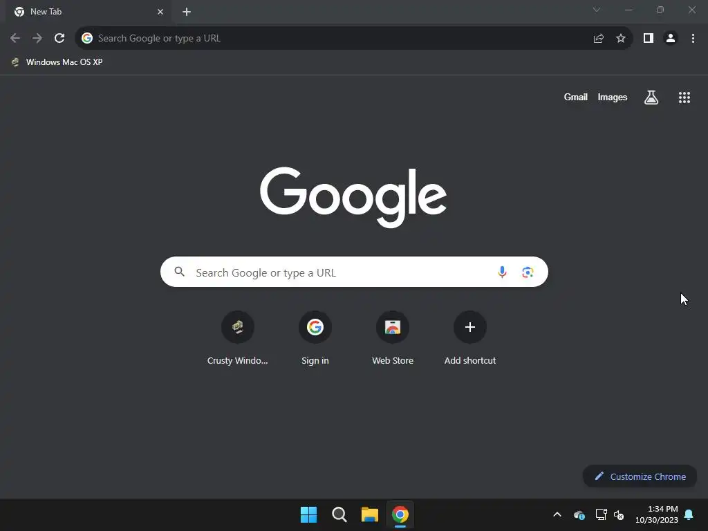The width and height of the screenshot is (708, 531).
Task: Open the Web Store shortcut
Action: [x=393, y=338]
